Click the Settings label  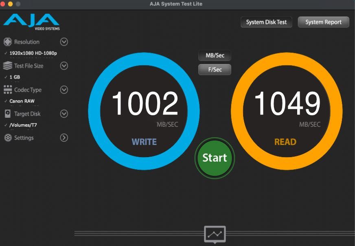point(24,138)
